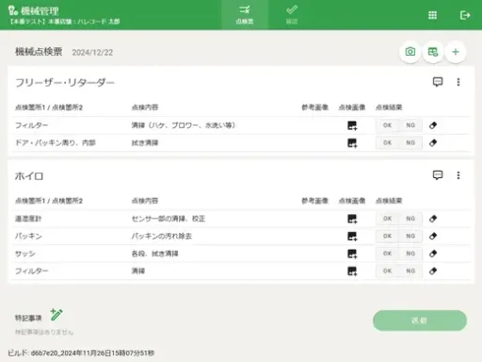Click the フリーザー・リターダー section title
Viewport: 482px width, 362px height.
(65, 83)
